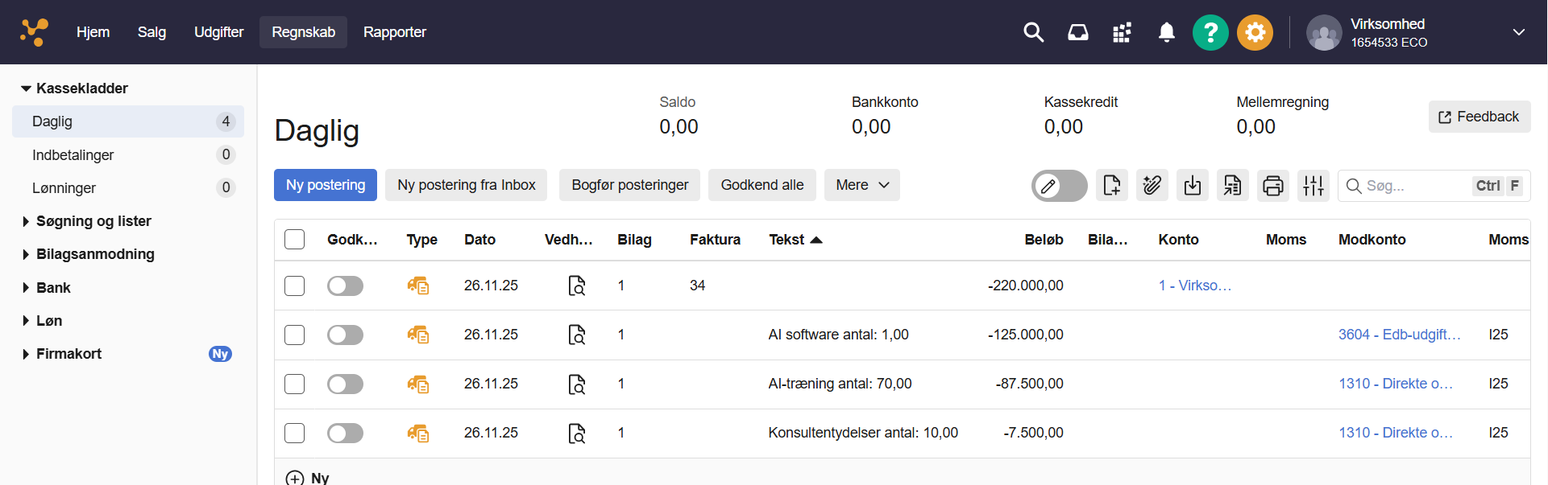Click the Ny postering button

pyautogui.click(x=325, y=185)
